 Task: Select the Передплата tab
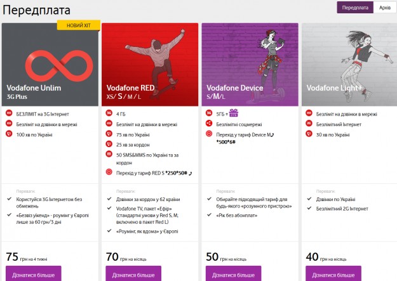click(354, 8)
